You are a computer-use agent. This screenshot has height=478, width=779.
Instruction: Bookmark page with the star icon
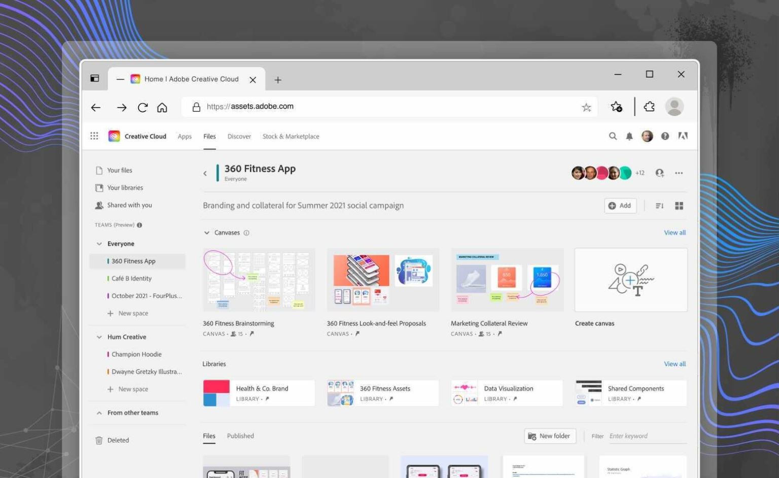click(586, 107)
